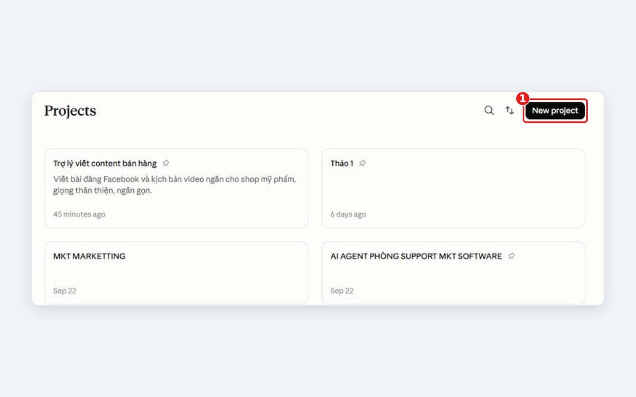Pin icon beside Trợ lý viết content bán hàng
This screenshot has width=636, height=397.
(166, 163)
